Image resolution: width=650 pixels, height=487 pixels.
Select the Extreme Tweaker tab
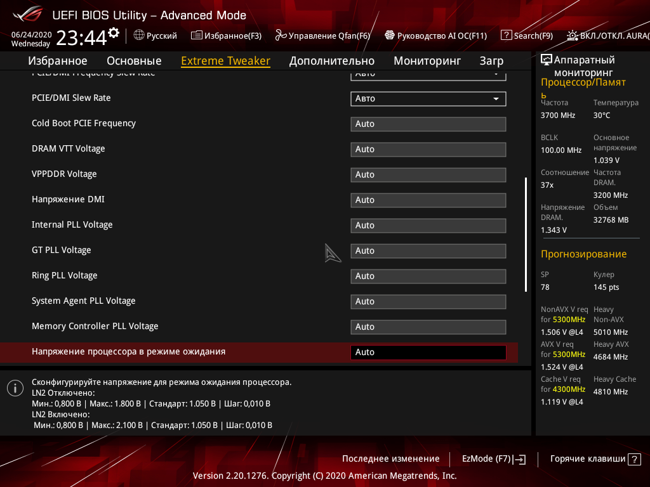225,61
